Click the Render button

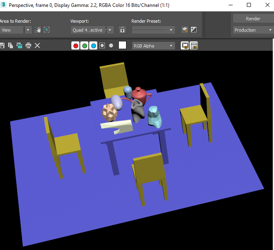[x=253, y=19]
